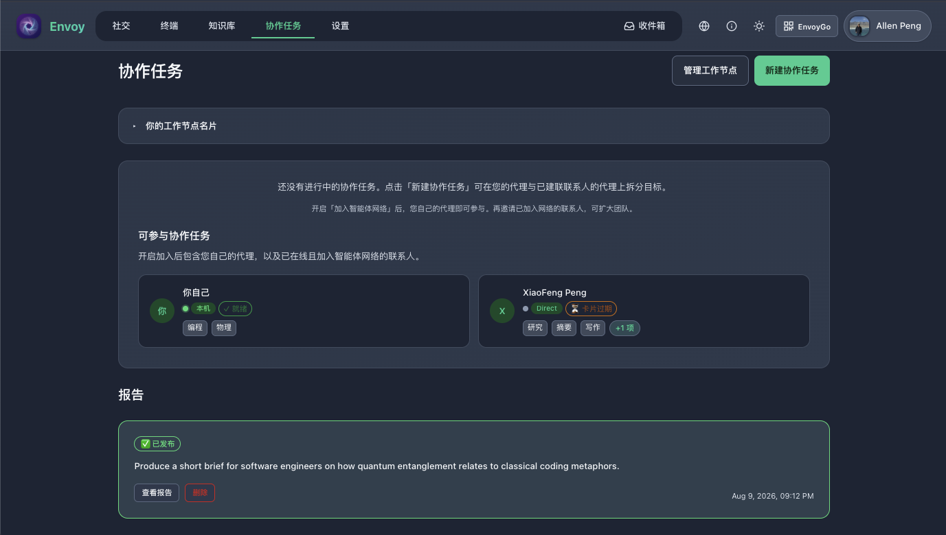This screenshot has width=946, height=535.
Task: Click the Envoy spiral logo icon
Action: tap(29, 26)
